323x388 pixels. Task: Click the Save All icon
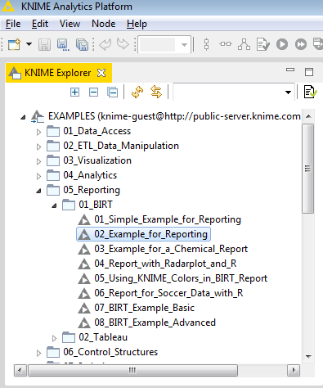pyautogui.click(x=82, y=44)
